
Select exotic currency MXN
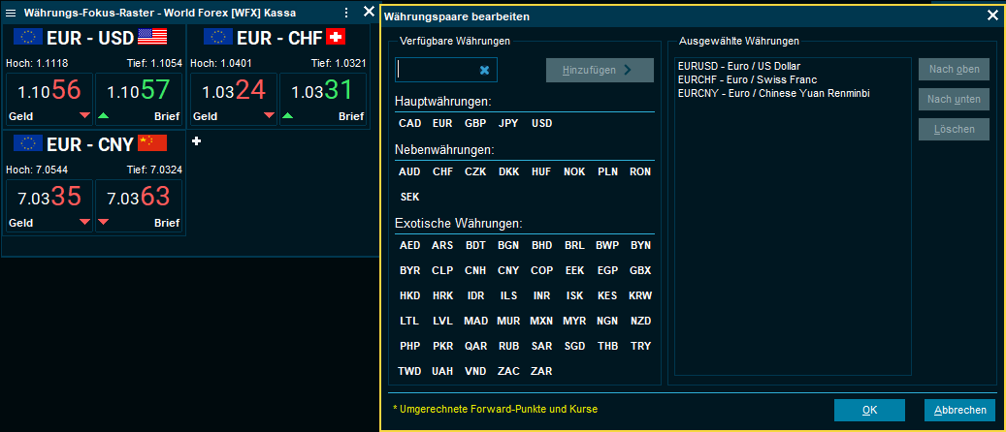pos(541,321)
